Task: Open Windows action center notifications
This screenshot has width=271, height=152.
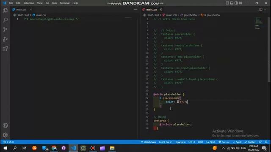Action: coord(264,148)
